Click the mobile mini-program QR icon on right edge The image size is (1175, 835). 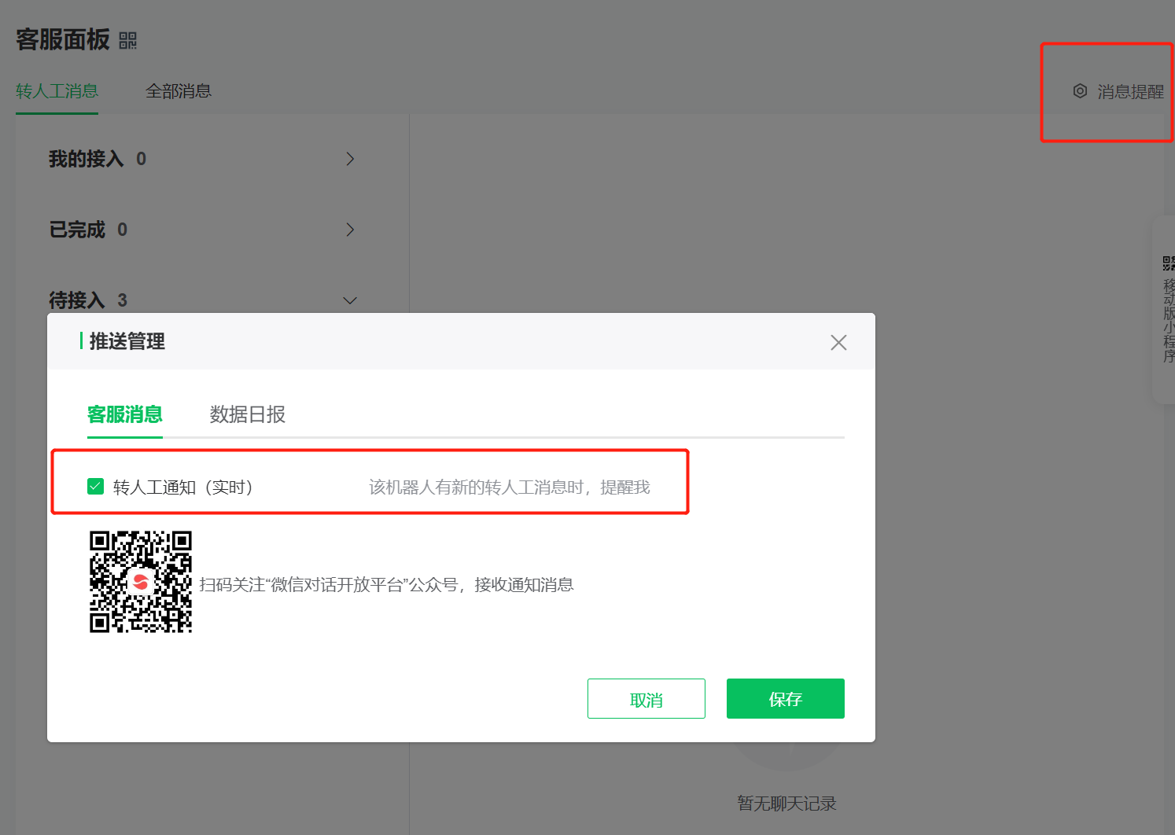[1169, 263]
